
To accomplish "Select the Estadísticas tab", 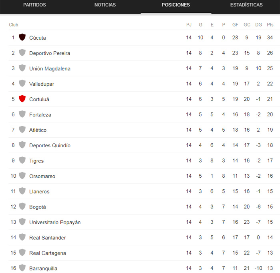I will pos(246,5).
